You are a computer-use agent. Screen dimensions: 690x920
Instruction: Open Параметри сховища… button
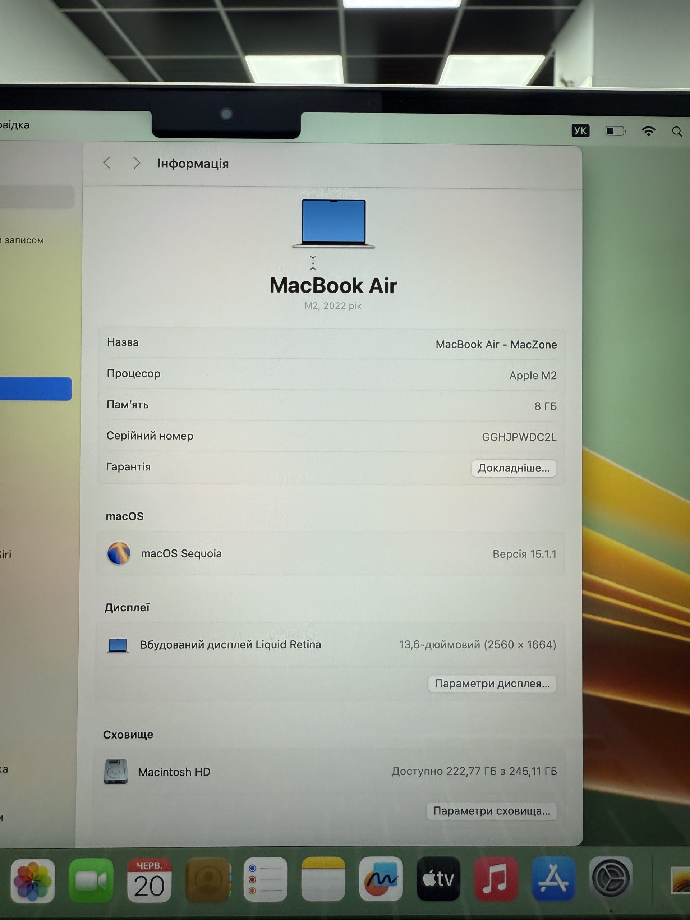(x=492, y=811)
